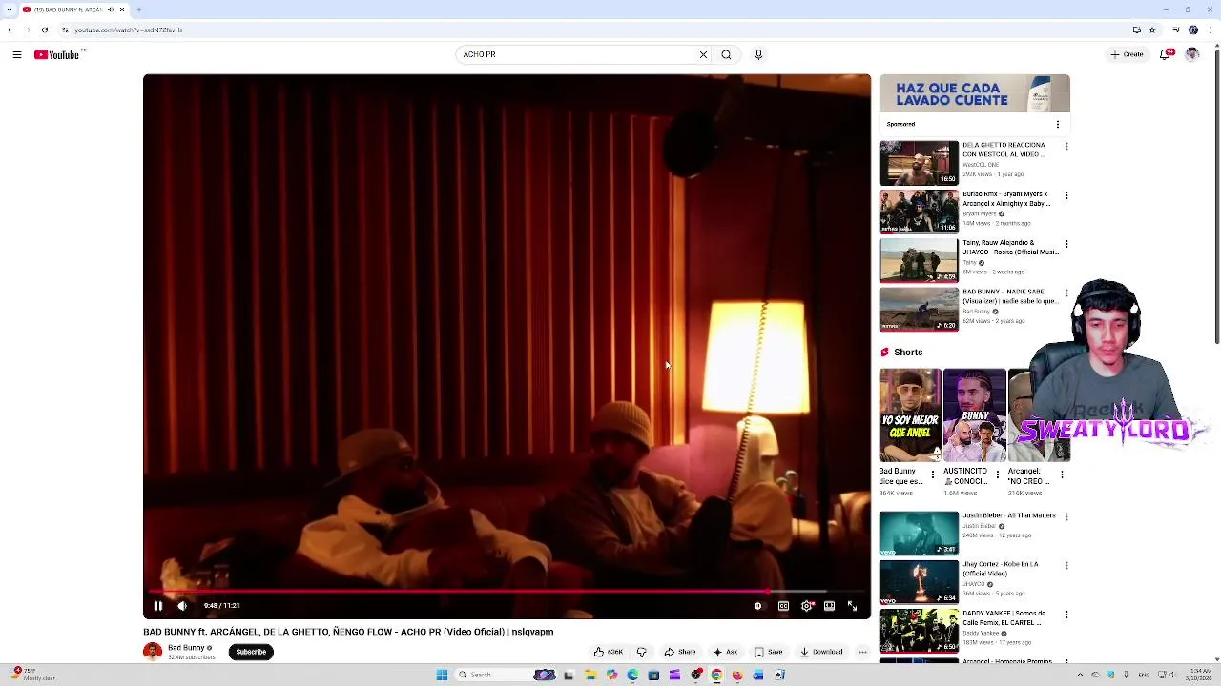Open the sponsored ad options menu

(x=1057, y=124)
